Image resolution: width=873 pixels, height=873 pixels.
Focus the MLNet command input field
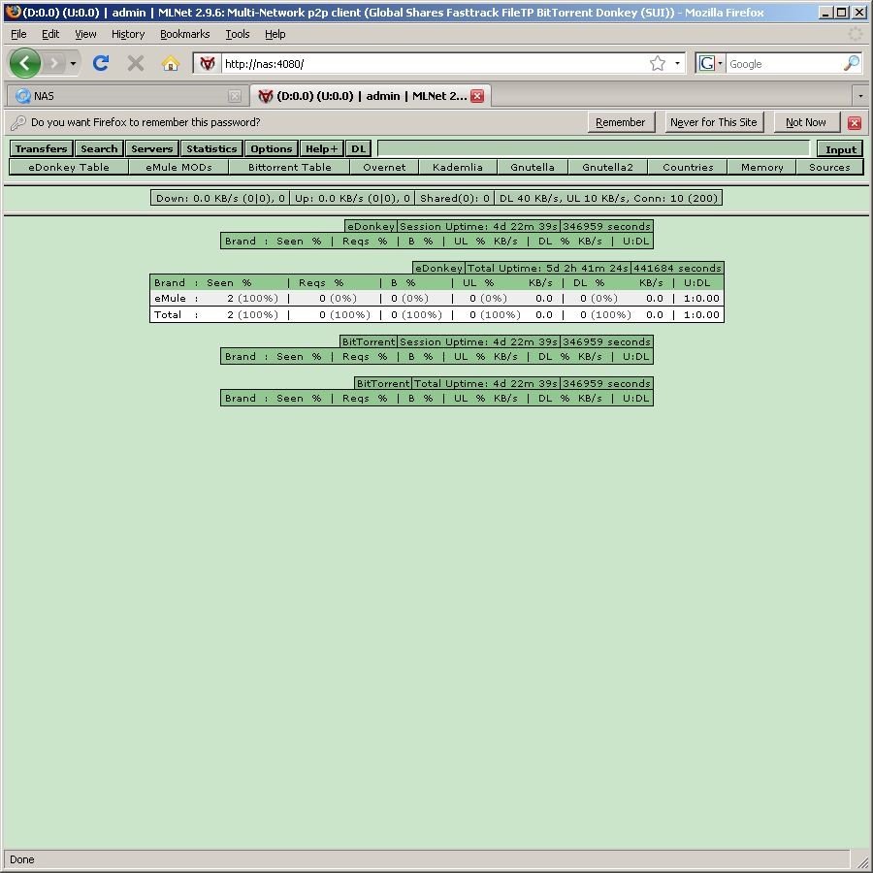click(594, 148)
